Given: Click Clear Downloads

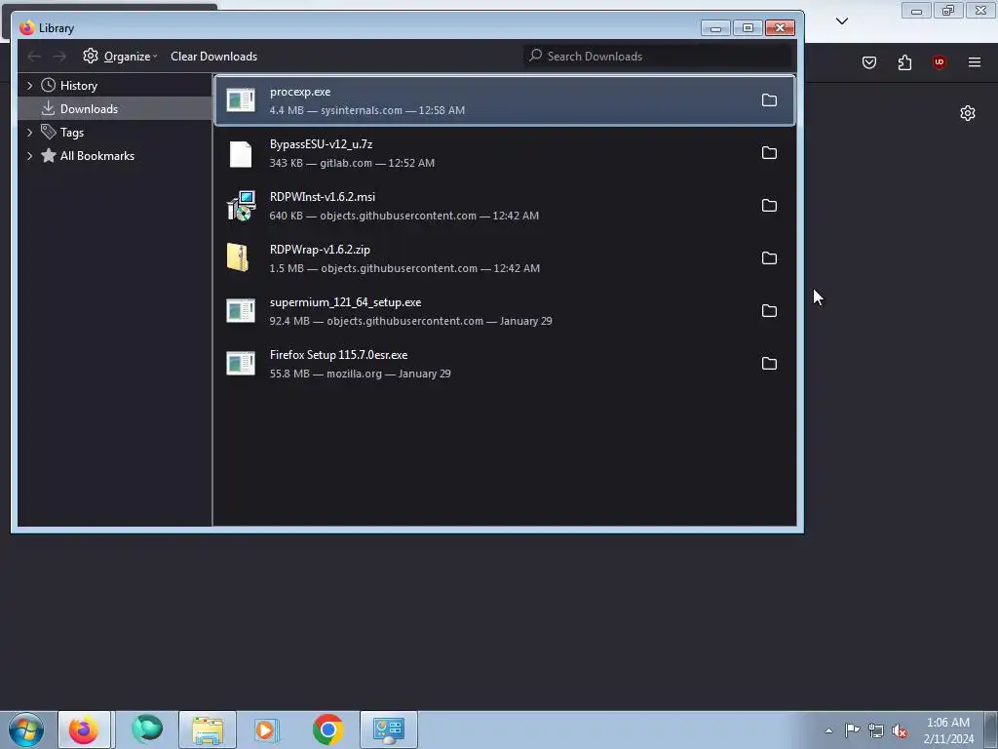Looking at the screenshot, I should [213, 56].
